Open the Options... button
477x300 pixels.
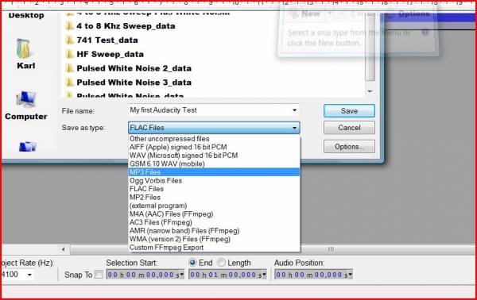[349, 147]
